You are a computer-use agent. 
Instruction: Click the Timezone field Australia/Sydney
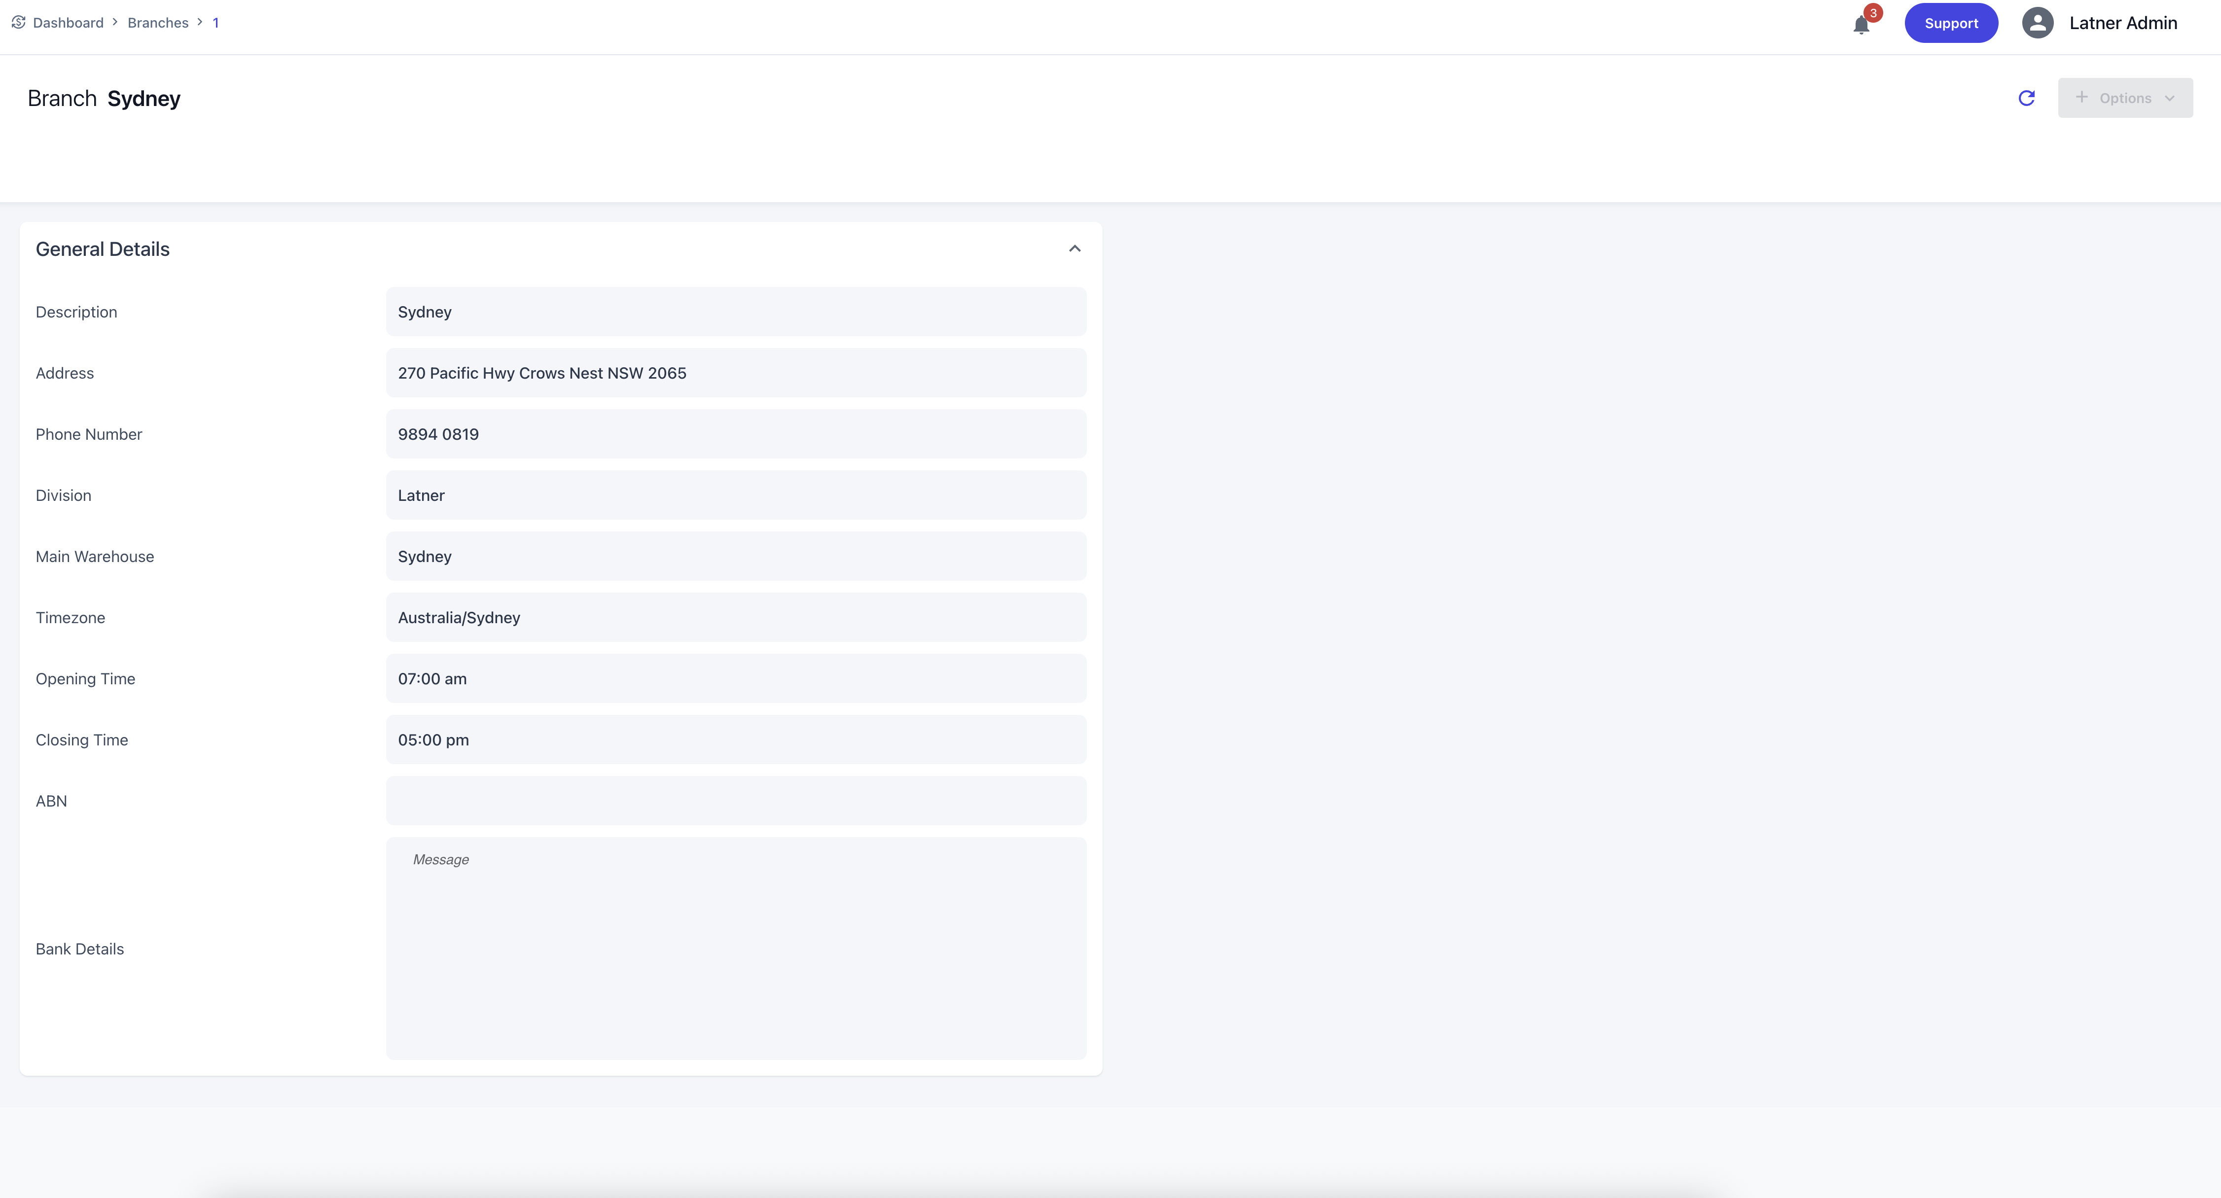click(735, 618)
